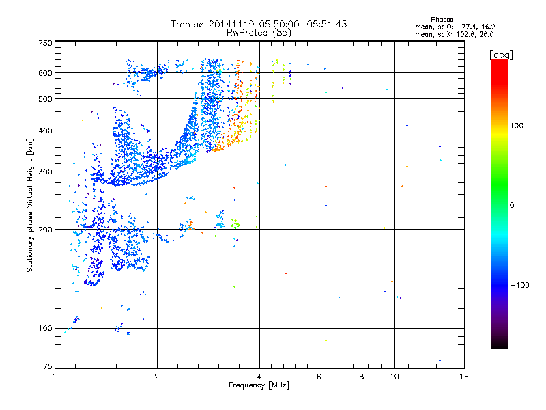Click the y-axis '75' tick label
The image size is (546, 410).
click(48, 366)
